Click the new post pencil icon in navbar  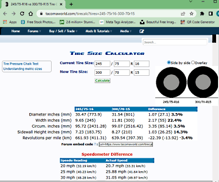point(142,31)
